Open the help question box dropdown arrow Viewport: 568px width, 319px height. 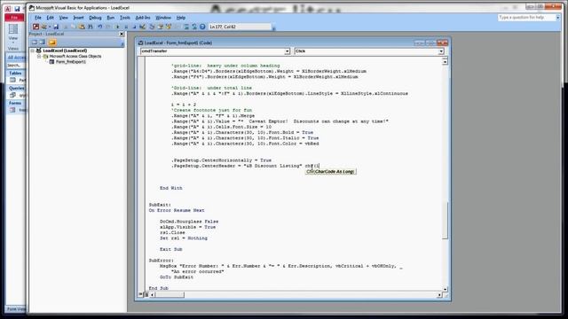(558, 18)
